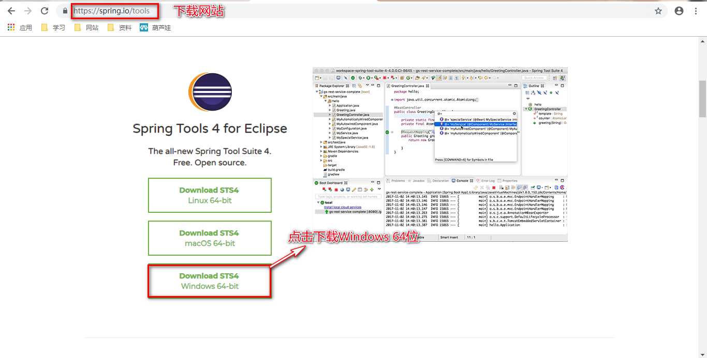707x358 pixels.
Task: Go back using the browser back arrow
Action: pyautogui.click(x=11, y=11)
